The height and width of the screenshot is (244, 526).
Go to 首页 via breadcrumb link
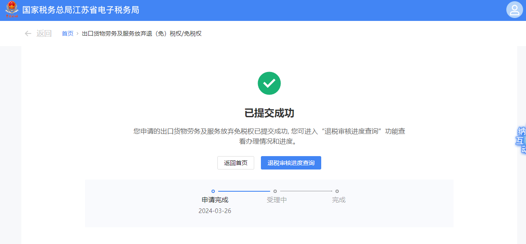tap(67, 33)
